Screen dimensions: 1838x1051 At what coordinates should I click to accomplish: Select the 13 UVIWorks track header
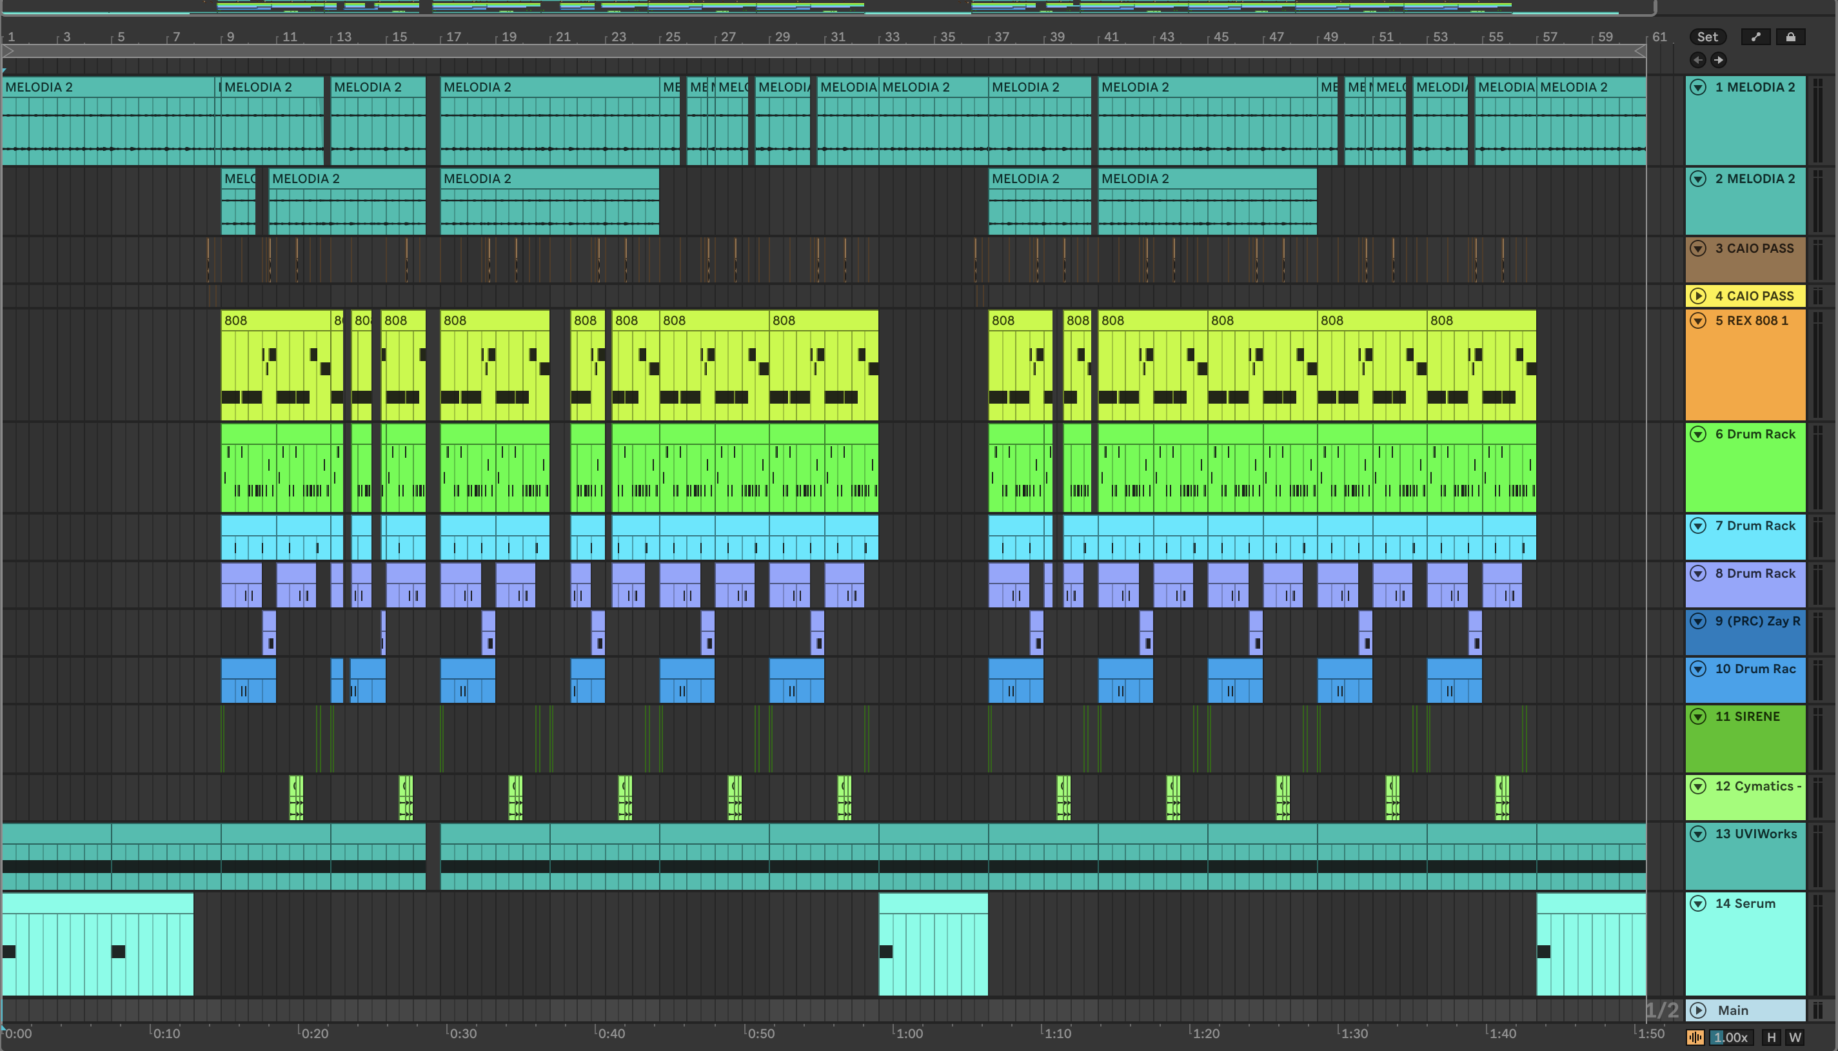pyautogui.click(x=1755, y=834)
